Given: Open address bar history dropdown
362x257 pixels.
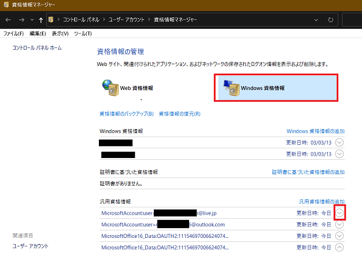Looking at the screenshot, I should [x=316, y=20].
